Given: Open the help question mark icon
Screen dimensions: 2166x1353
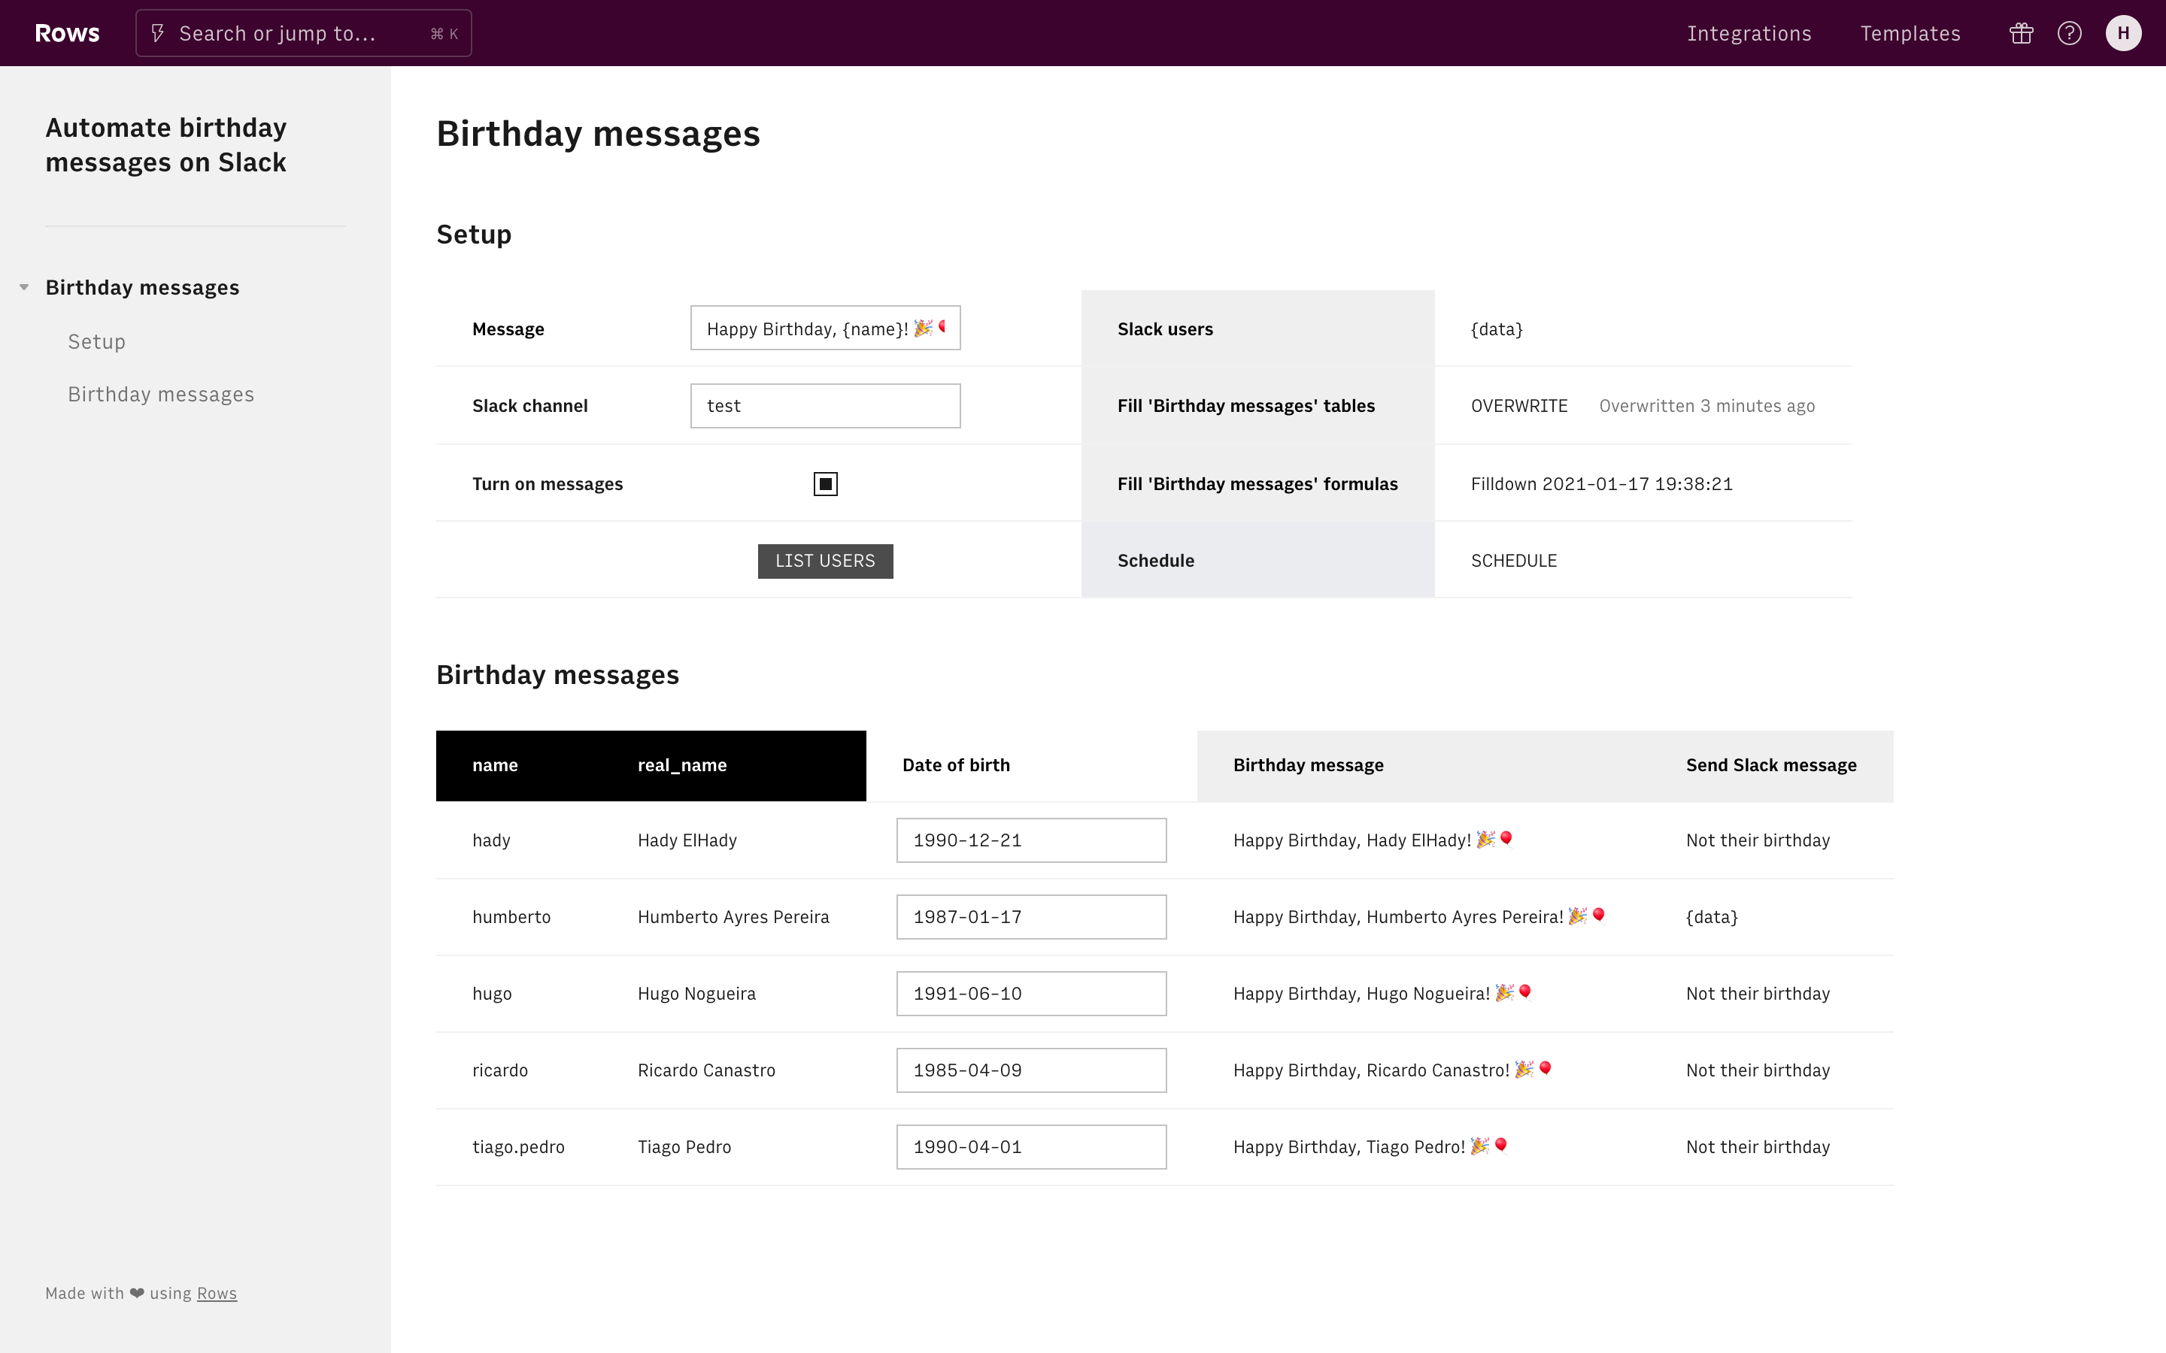Looking at the screenshot, I should pyautogui.click(x=2069, y=33).
